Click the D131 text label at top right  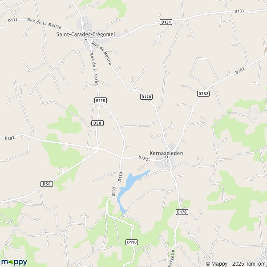point(239,11)
